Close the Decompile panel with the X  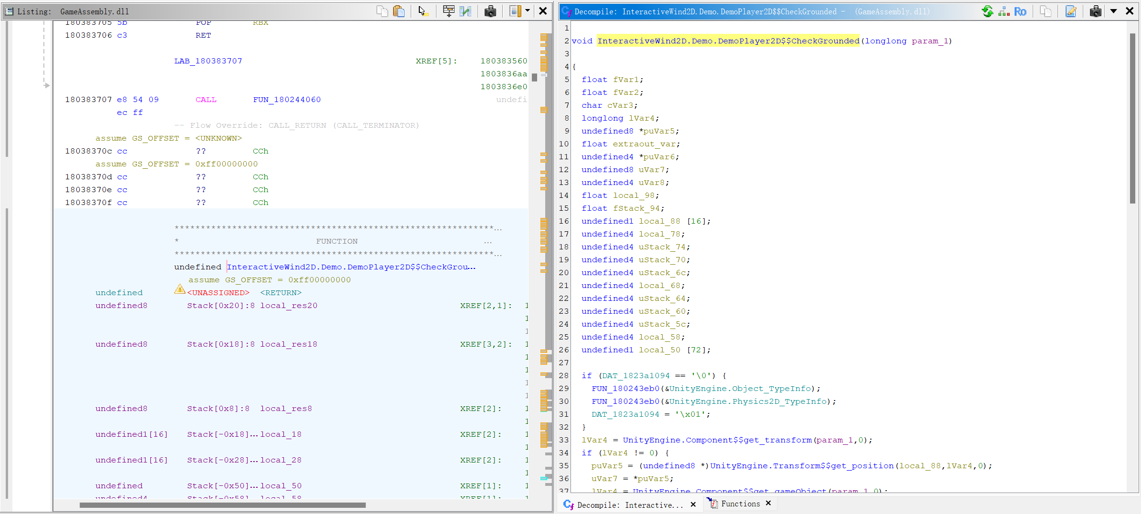pos(1130,11)
